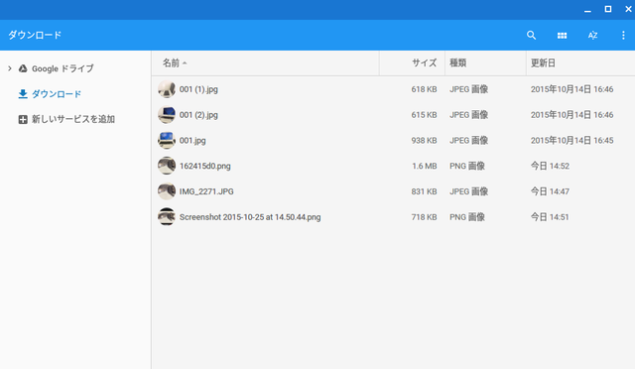Click the date 2015年10月14日 16:45
Image resolution: width=635 pixels, height=369 pixels.
[571, 140]
